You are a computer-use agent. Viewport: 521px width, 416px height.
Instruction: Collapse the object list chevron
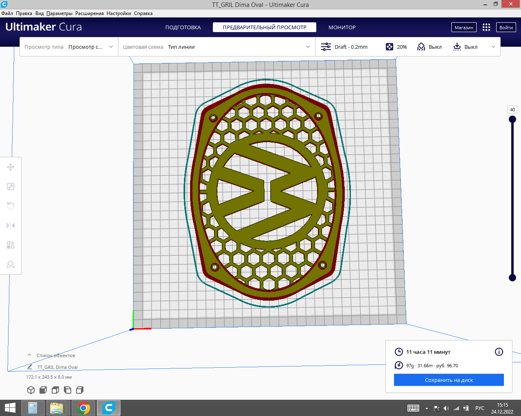[x=29, y=355]
